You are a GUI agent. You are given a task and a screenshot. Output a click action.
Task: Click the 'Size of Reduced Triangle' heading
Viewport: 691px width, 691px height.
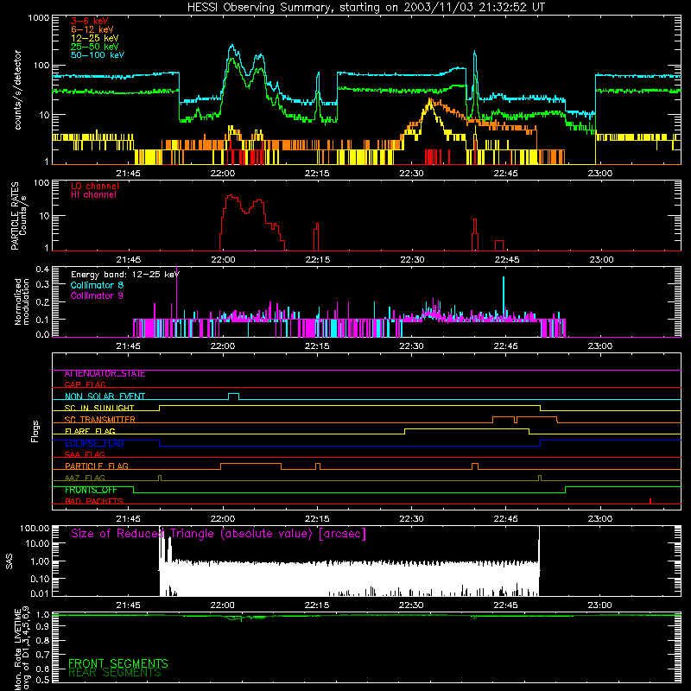pos(219,534)
